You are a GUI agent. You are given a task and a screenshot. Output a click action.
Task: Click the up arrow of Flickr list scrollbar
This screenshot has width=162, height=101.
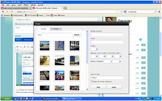[87, 31]
